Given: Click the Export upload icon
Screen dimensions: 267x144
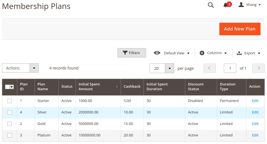Looking at the screenshot, I should pyautogui.click(x=239, y=53).
